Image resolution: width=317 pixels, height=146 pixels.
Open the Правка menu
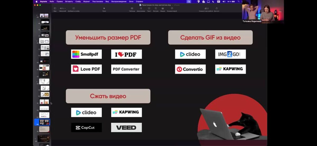click(x=60, y=1)
